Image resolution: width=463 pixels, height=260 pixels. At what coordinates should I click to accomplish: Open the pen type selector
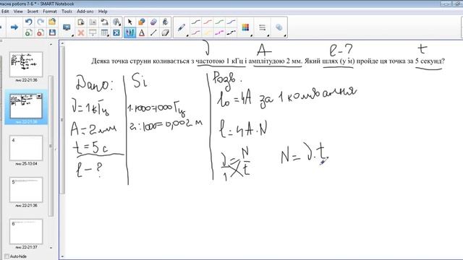(181, 27)
